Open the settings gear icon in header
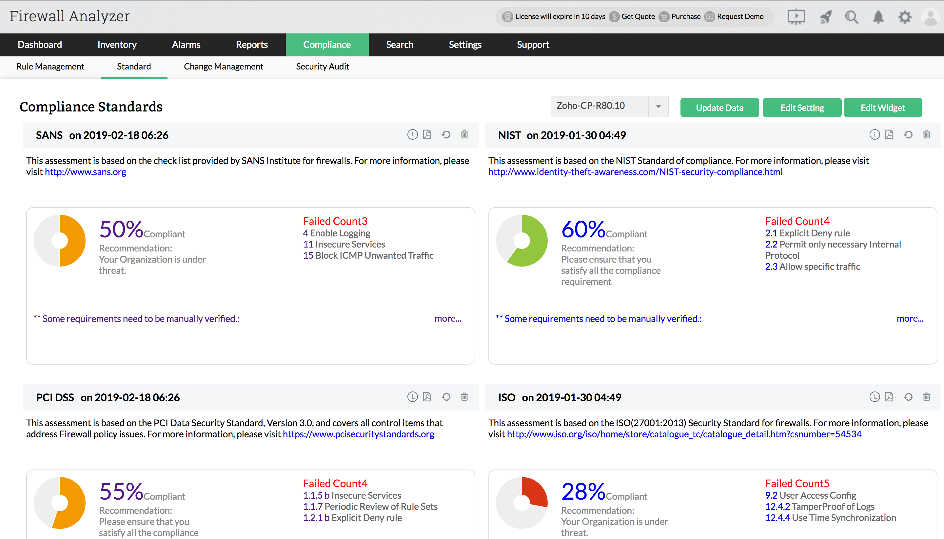 click(904, 17)
